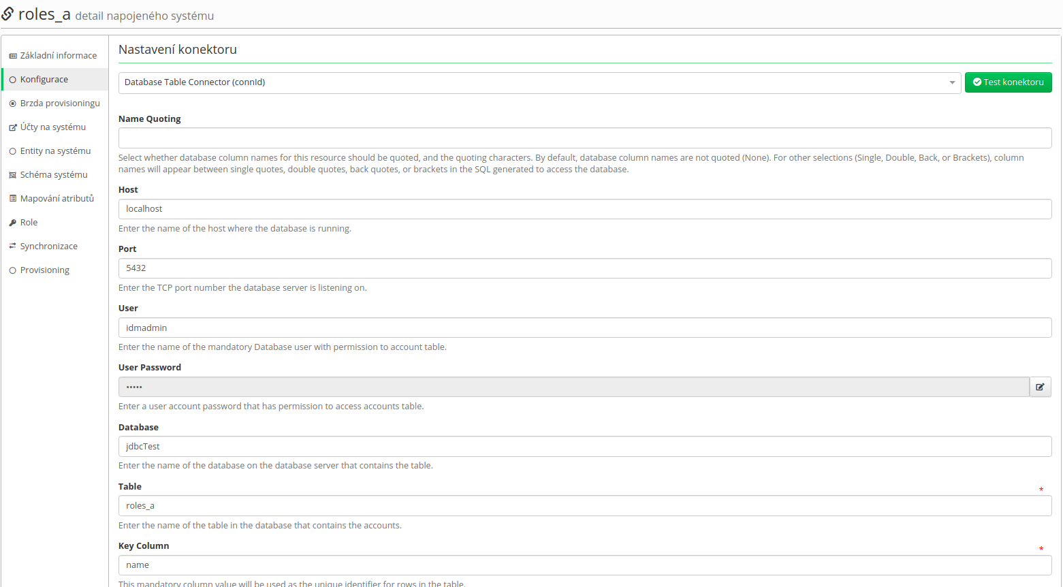The height and width of the screenshot is (587, 1063).
Task: Click the Mapování atributů icon
Action: point(13,199)
